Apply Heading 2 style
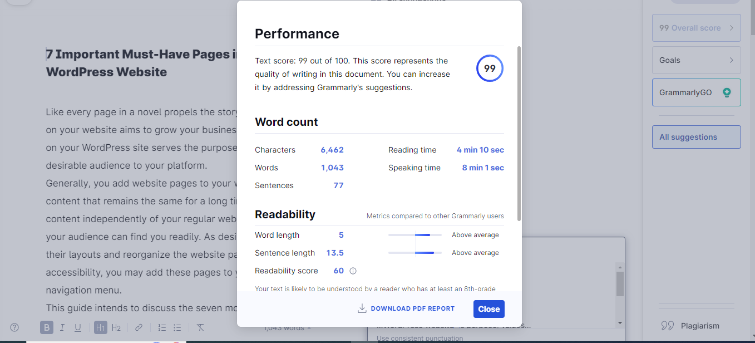Viewport: 755px width, 343px height. pyautogui.click(x=116, y=327)
